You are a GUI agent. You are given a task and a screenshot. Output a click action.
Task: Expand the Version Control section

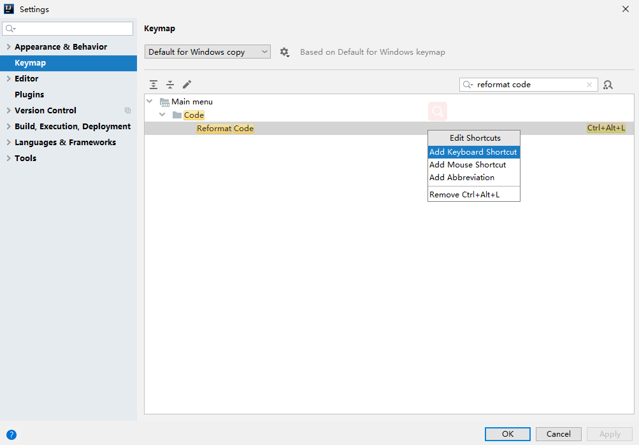pyautogui.click(x=8, y=110)
